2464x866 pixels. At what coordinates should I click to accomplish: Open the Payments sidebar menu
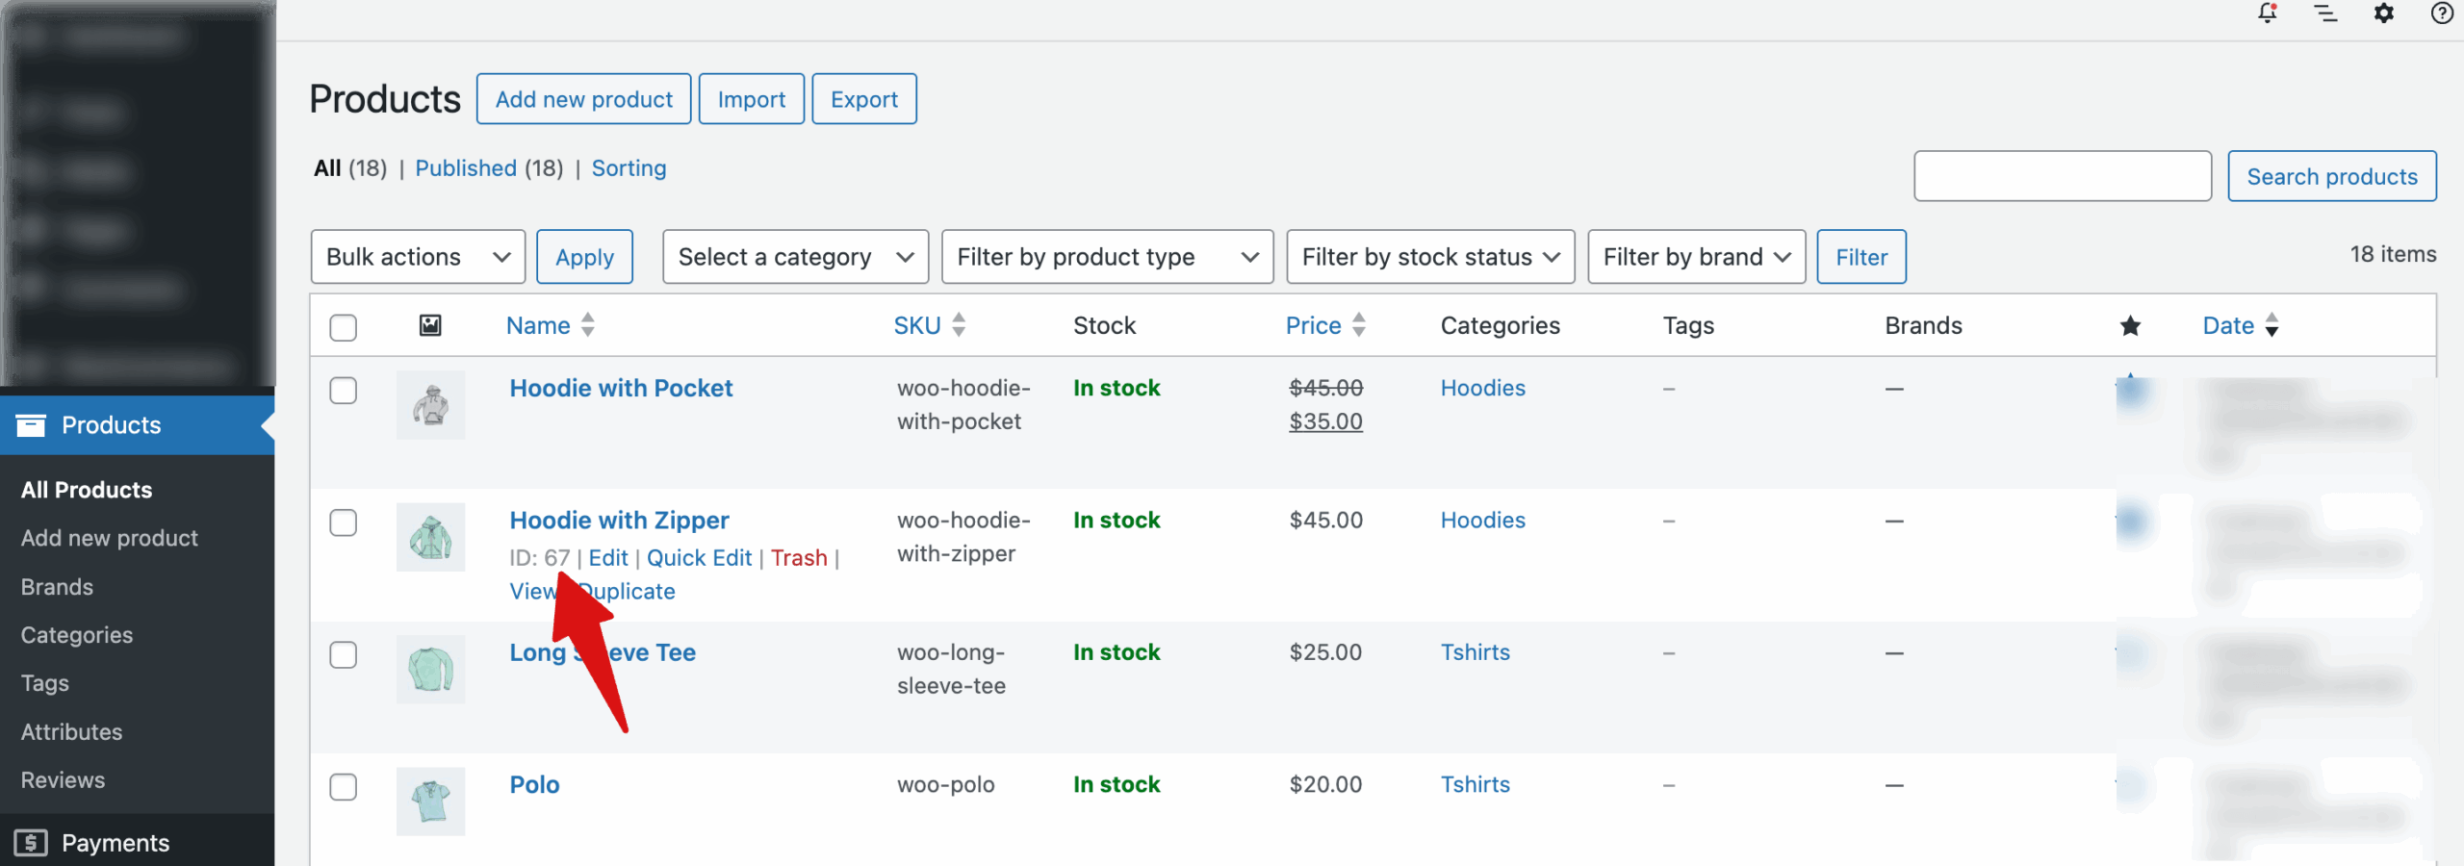click(x=137, y=843)
